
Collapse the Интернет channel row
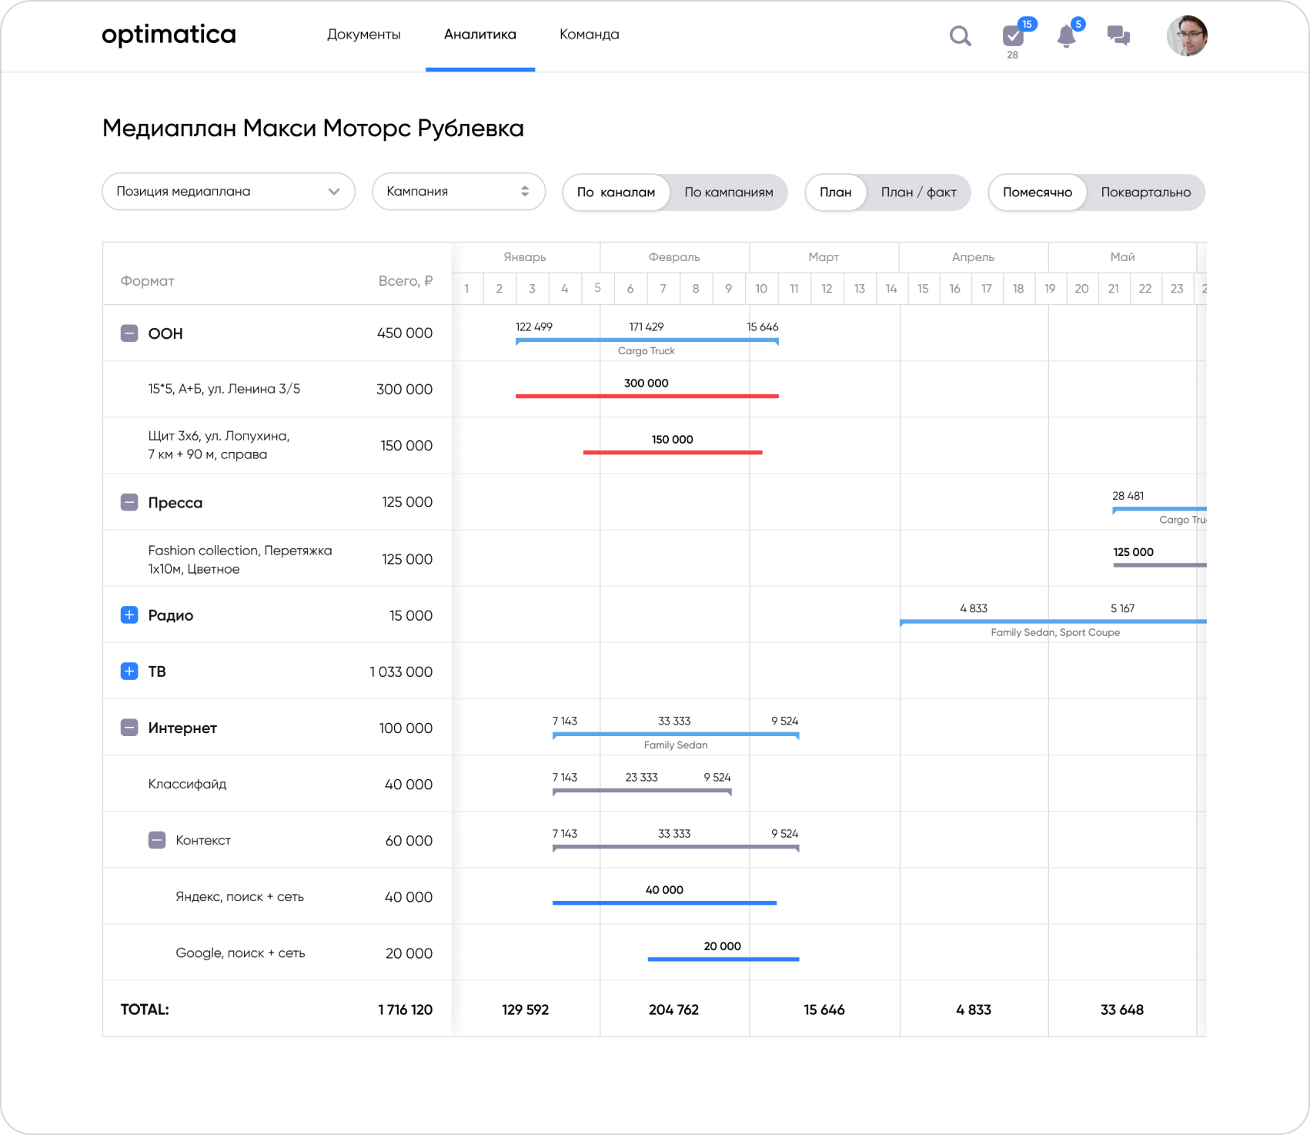[129, 728]
